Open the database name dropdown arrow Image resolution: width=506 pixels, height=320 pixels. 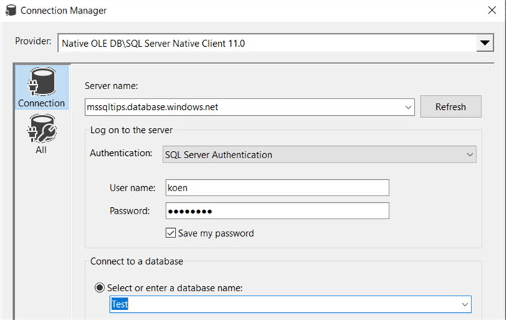tap(464, 305)
